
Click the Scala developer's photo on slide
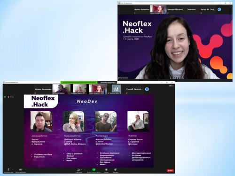(73, 122)
